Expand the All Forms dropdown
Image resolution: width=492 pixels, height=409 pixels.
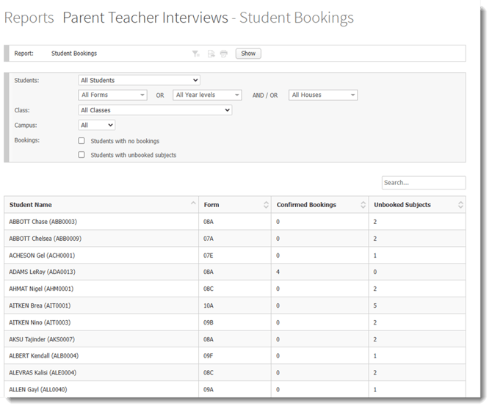pos(113,95)
